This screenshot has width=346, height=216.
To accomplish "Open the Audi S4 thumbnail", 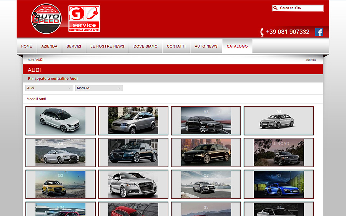I will [279, 209].
